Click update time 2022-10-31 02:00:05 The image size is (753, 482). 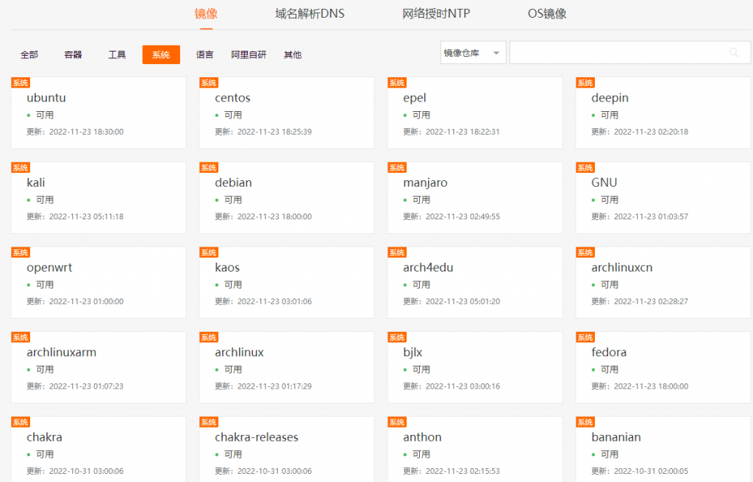click(652, 471)
